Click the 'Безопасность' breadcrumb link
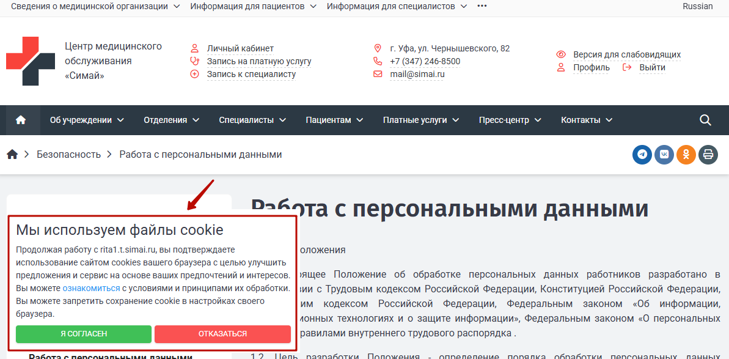 coord(68,154)
